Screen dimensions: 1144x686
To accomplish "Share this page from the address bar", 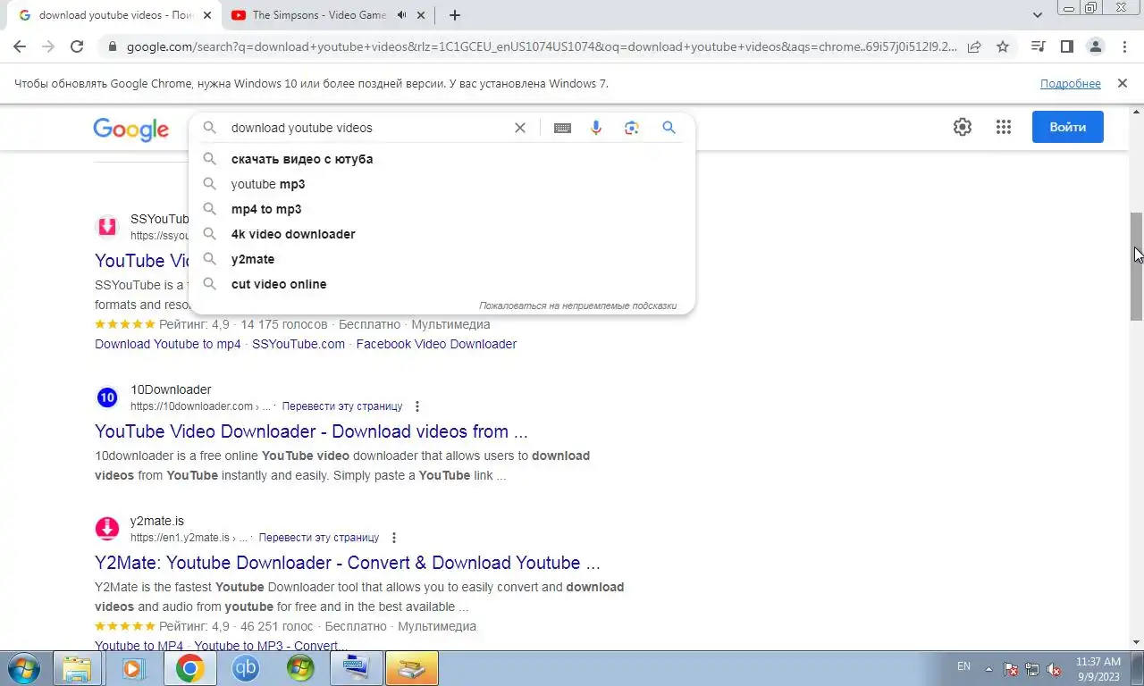I will tap(974, 46).
